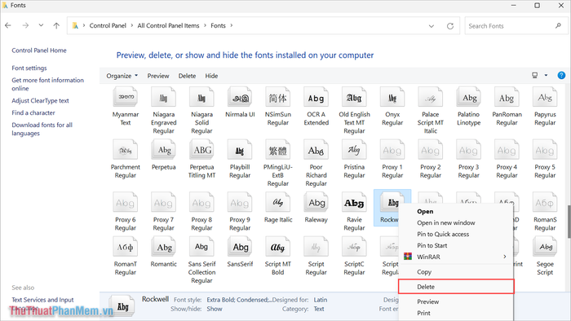This screenshot has height=321, width=571.
Task: Select the Proxy 1 Regular font
Action: coord(392,159)
